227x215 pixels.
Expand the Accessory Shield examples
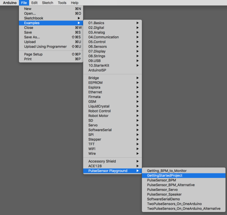pos(112,161)
